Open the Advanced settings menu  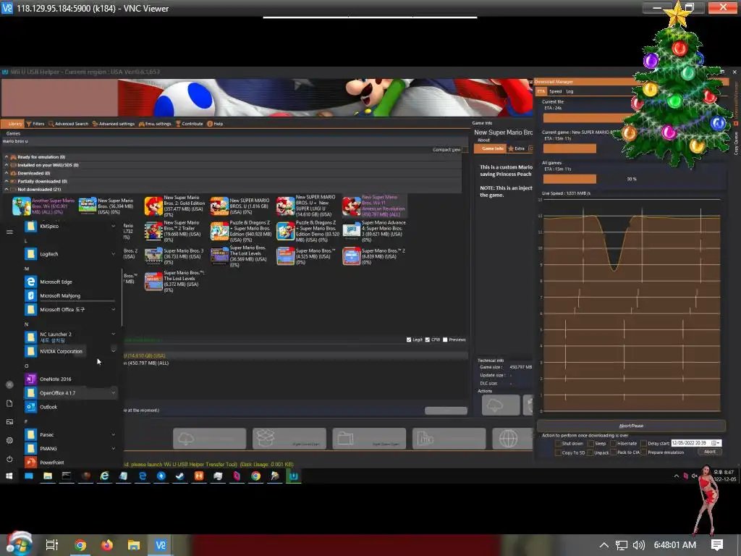pyautogui.click(x=114, y=124)
